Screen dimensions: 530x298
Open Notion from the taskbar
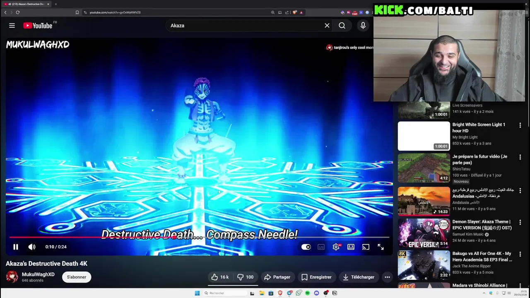(x=335, y=293)
